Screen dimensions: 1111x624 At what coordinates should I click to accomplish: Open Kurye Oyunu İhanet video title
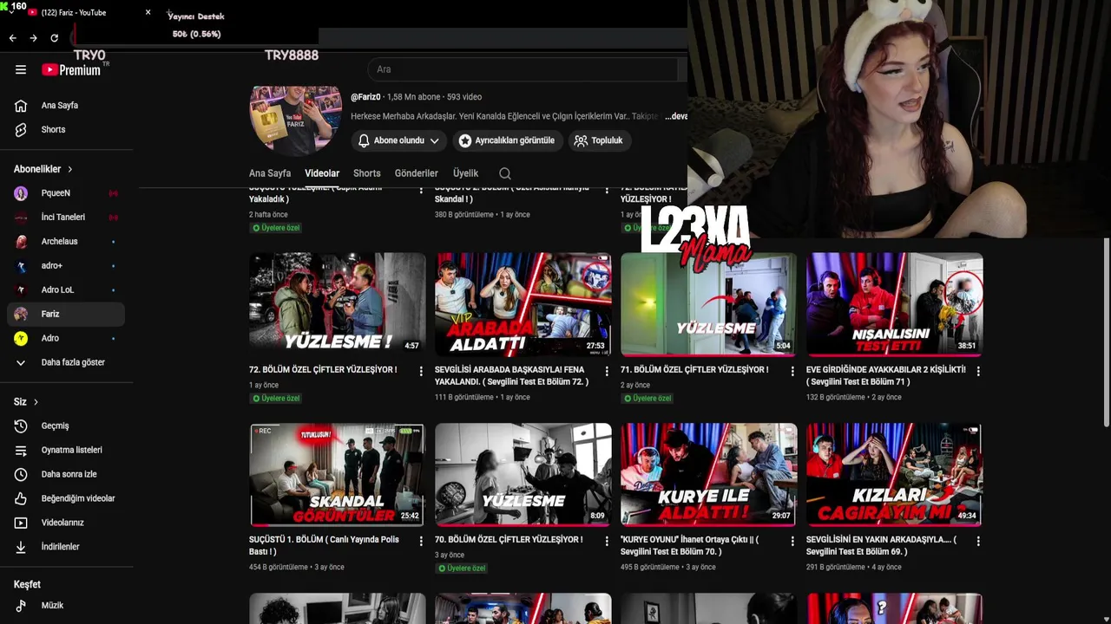coord(690,545)
